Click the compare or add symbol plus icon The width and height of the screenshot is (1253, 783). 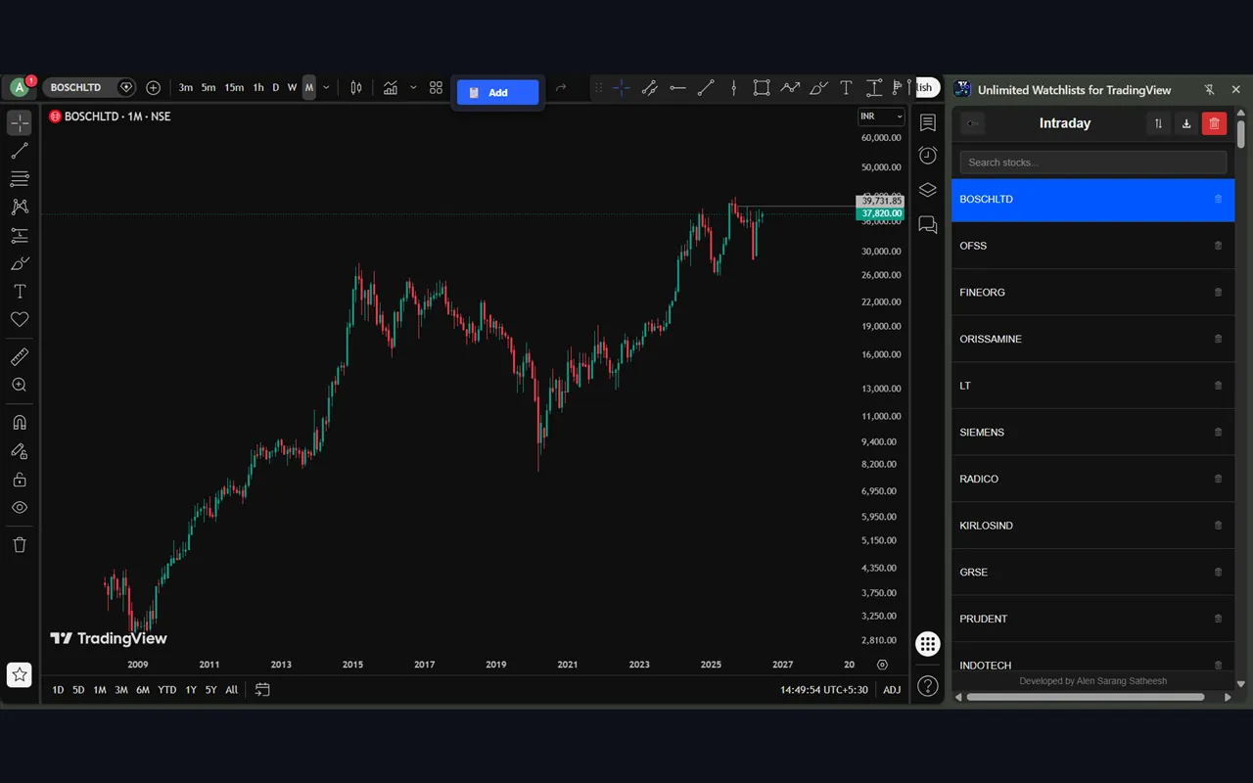click(x=153, y=87)
